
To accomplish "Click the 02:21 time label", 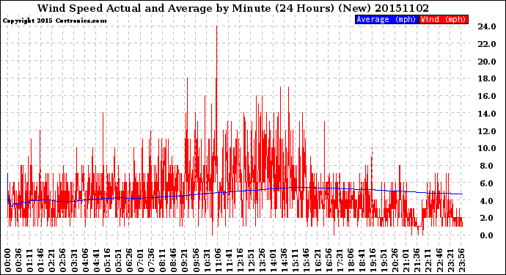I will pos(52,260).
